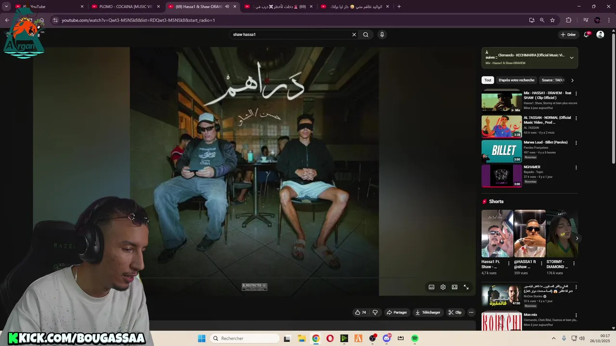
Task: Open the AL 7ASSAN - NORMAL thumbnail
Action: point(502,126)
